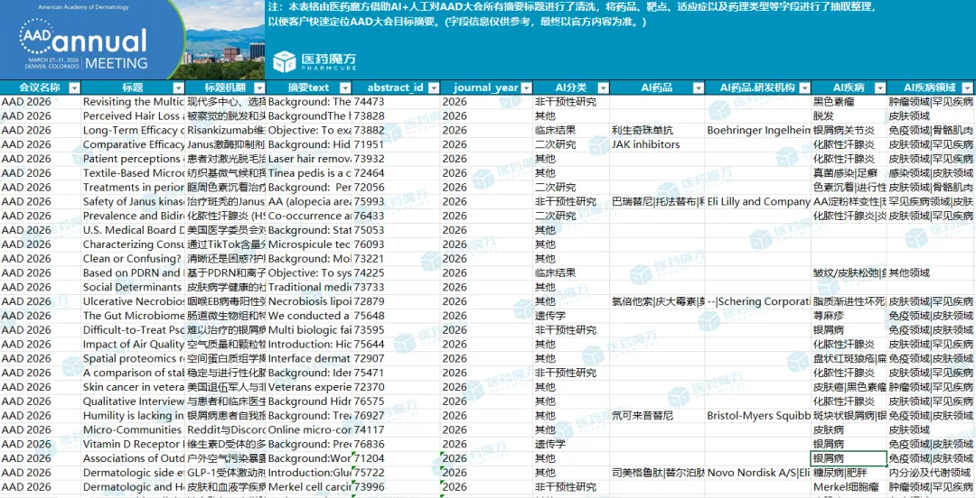The height and width of the screenshot is (498, 976).
Task: Select title cell 'Comparative Efficacy'
Action: pyautogui.click(x=133, y=144)
